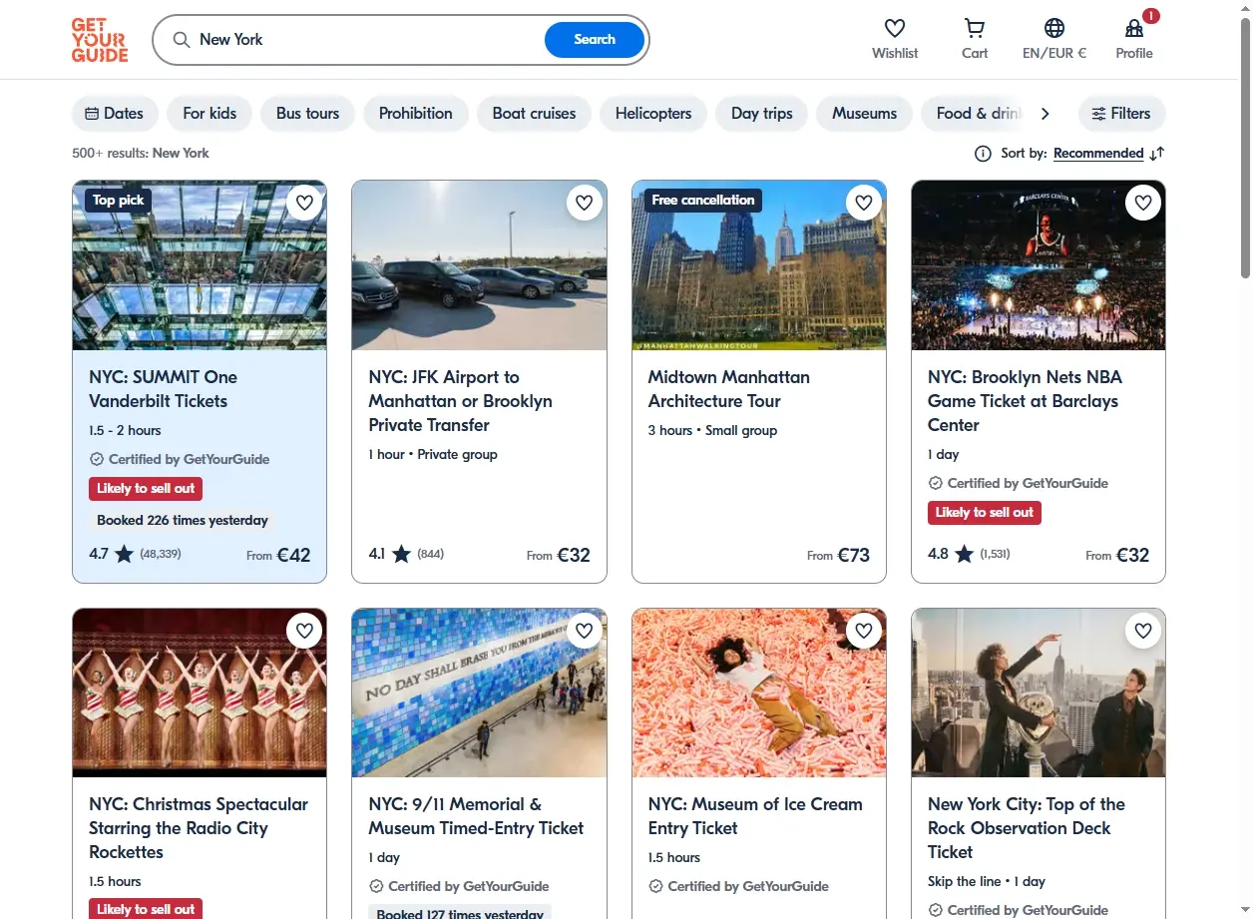This screenshot has height=919, width=1253.
Task: Wishlist the Midtown Manhattan Architecture Tour card
Action: [863, 203]
